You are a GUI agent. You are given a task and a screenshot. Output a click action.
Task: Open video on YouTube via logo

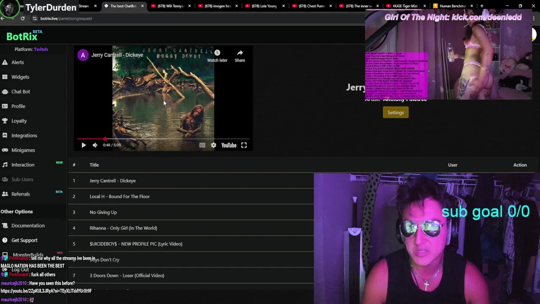tap(229, 145)
